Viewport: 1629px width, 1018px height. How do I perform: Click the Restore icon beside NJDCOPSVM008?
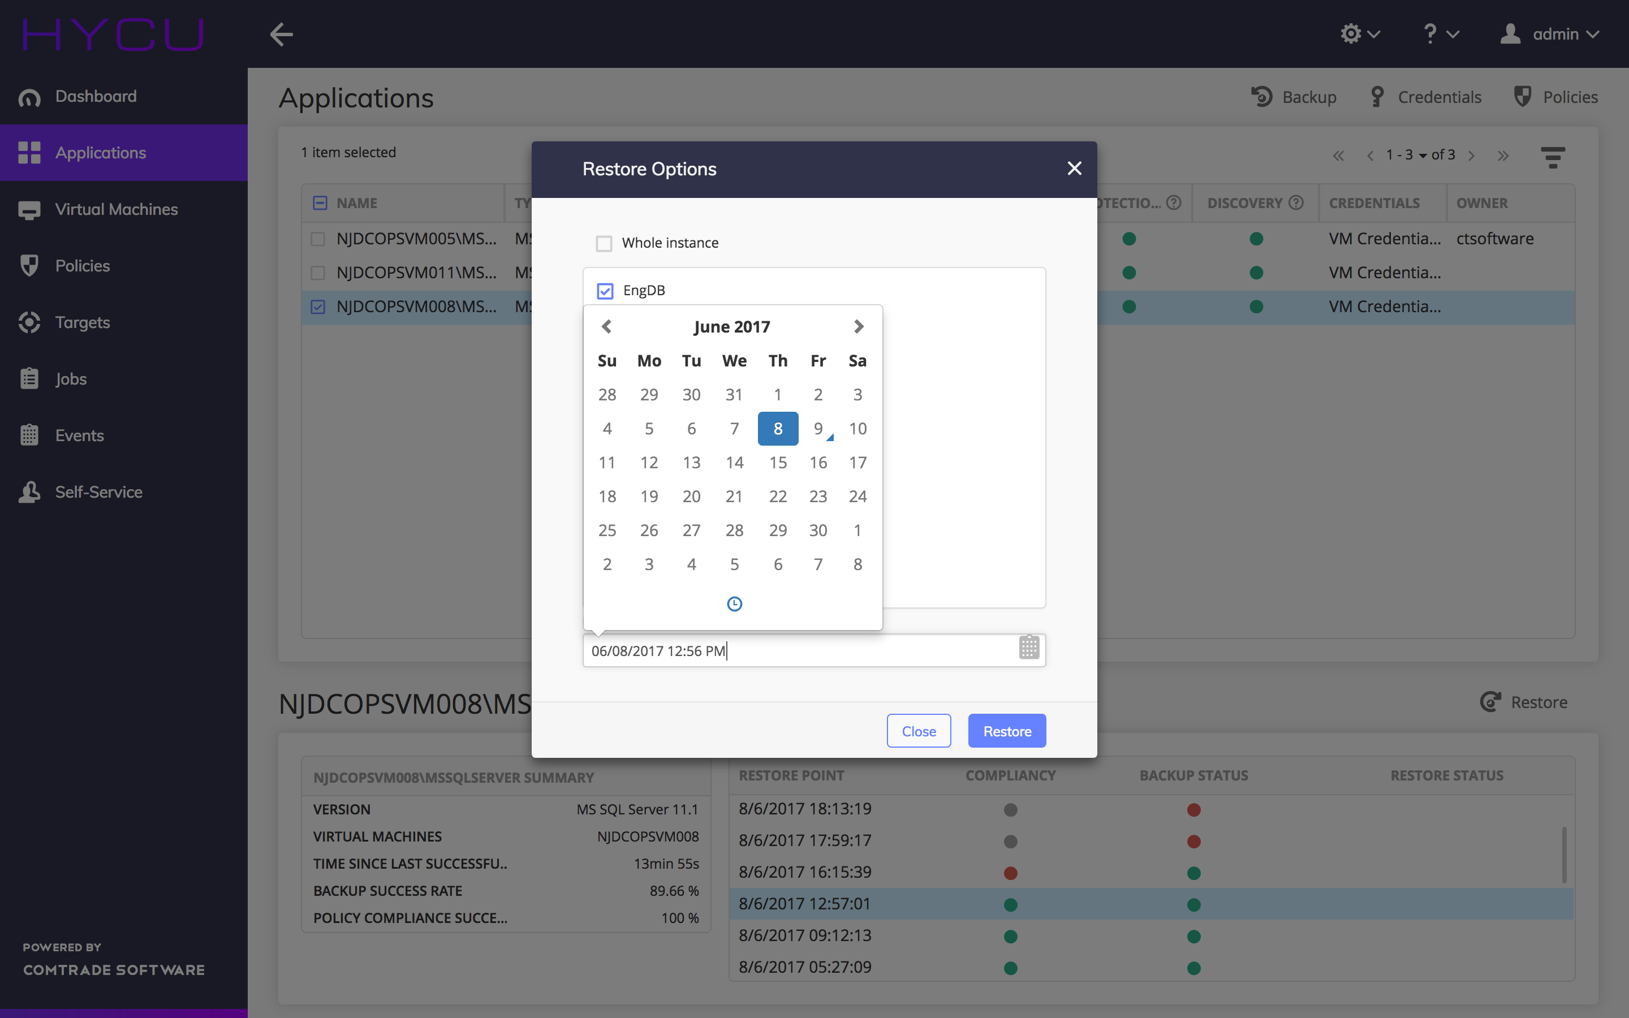click(1490, 701)
